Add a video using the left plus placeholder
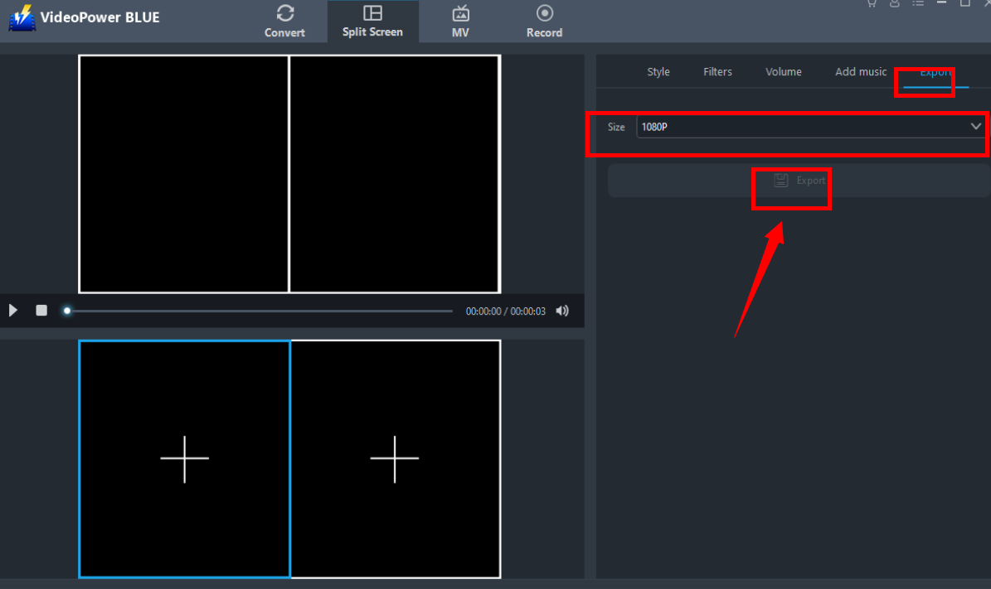 (184, 458)
